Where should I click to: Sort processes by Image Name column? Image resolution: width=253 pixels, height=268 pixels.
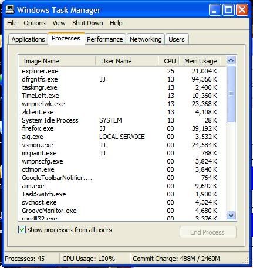click(x=57, y=61)
